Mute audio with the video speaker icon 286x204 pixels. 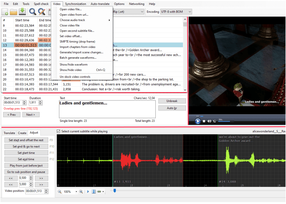[209, 121]
